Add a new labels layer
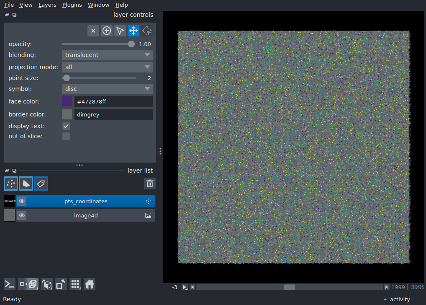The height and width of the screenshot is (305, 426). [x=41, y=184]
